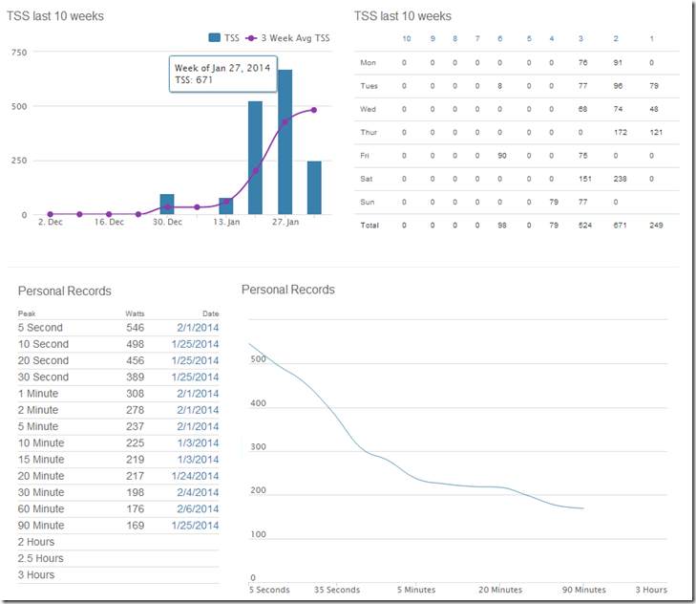
Task: Click Thursday value 172 in table
Action: tap(620, 132)
